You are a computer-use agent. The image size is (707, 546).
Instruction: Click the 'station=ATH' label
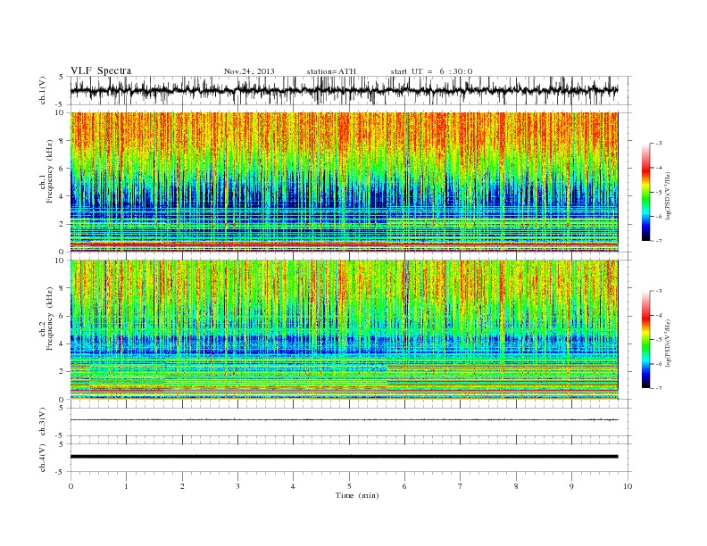(331, 71)
